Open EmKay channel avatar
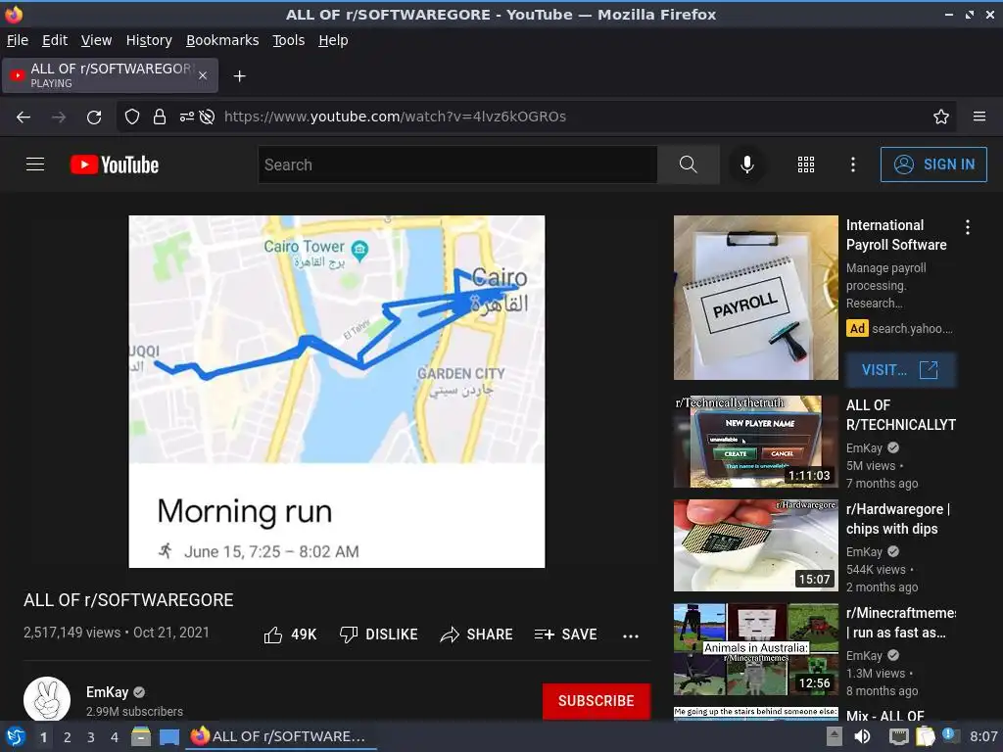1003x752 pixels. [x=47, y=699]
